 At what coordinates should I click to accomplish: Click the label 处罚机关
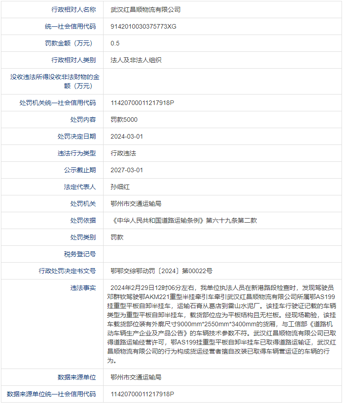click(83, 204)
